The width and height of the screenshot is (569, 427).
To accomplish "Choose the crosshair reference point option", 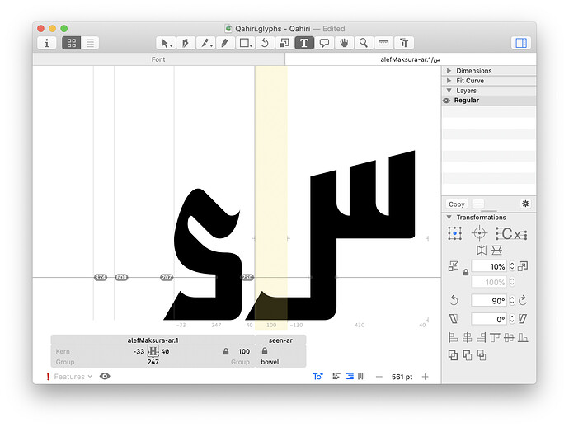I will [479, 233].
